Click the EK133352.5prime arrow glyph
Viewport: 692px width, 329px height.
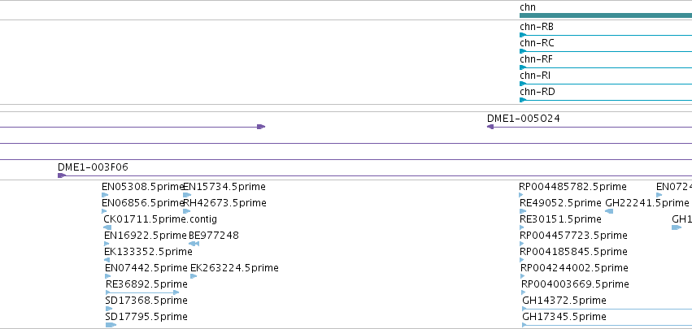107,260
